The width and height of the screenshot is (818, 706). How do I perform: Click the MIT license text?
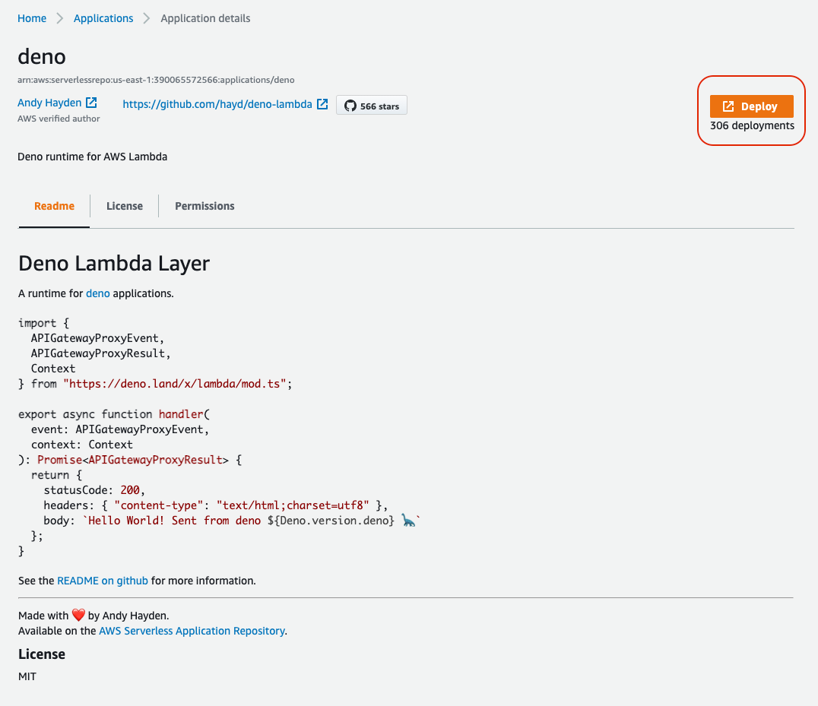27,677
